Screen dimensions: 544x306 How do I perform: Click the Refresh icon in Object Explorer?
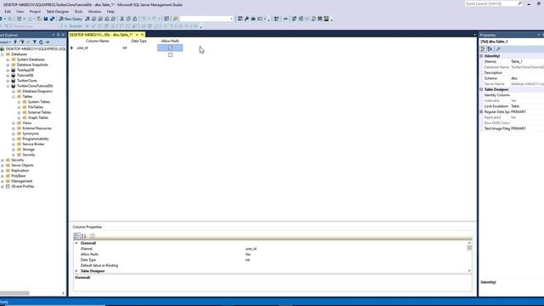point(41,42)
